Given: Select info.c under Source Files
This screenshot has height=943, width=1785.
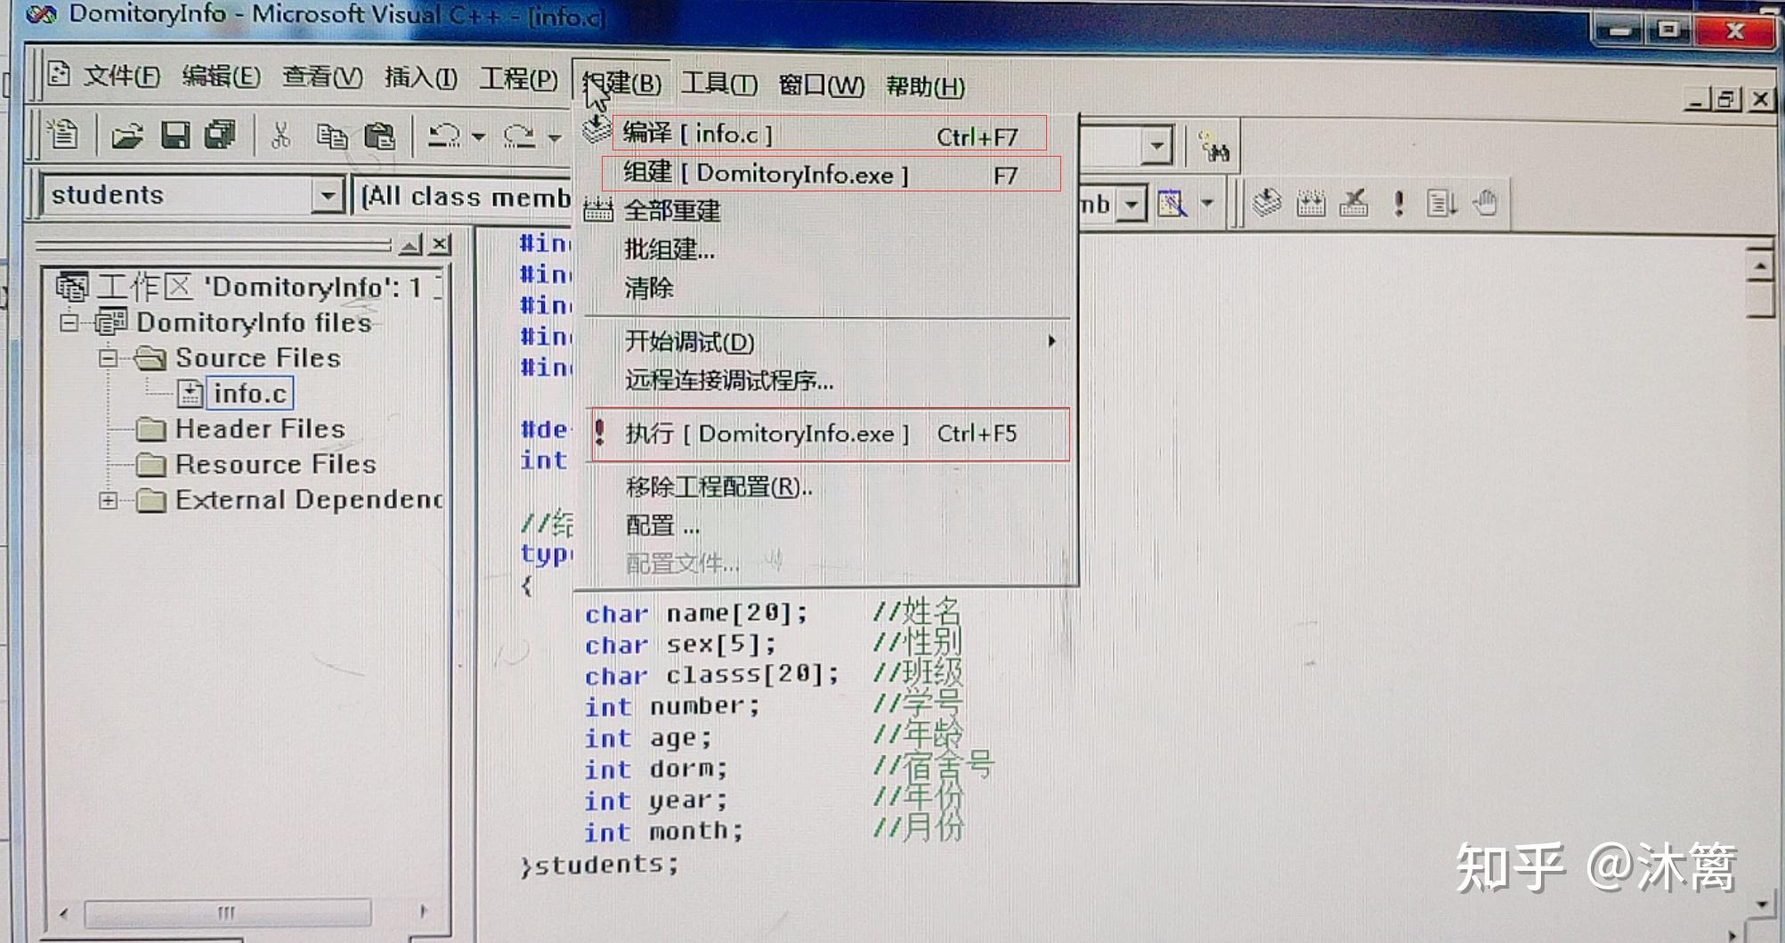Looking at the screenshot, I should (250, 393).
